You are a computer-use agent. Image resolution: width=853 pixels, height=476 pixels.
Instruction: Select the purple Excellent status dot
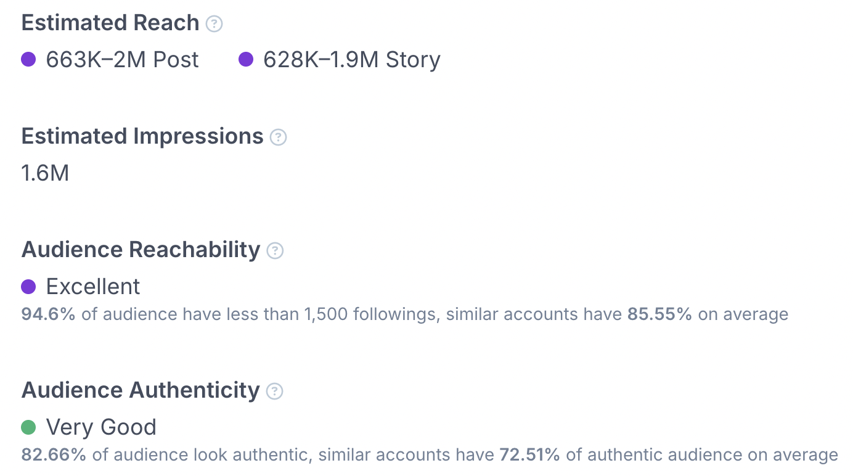28,287
